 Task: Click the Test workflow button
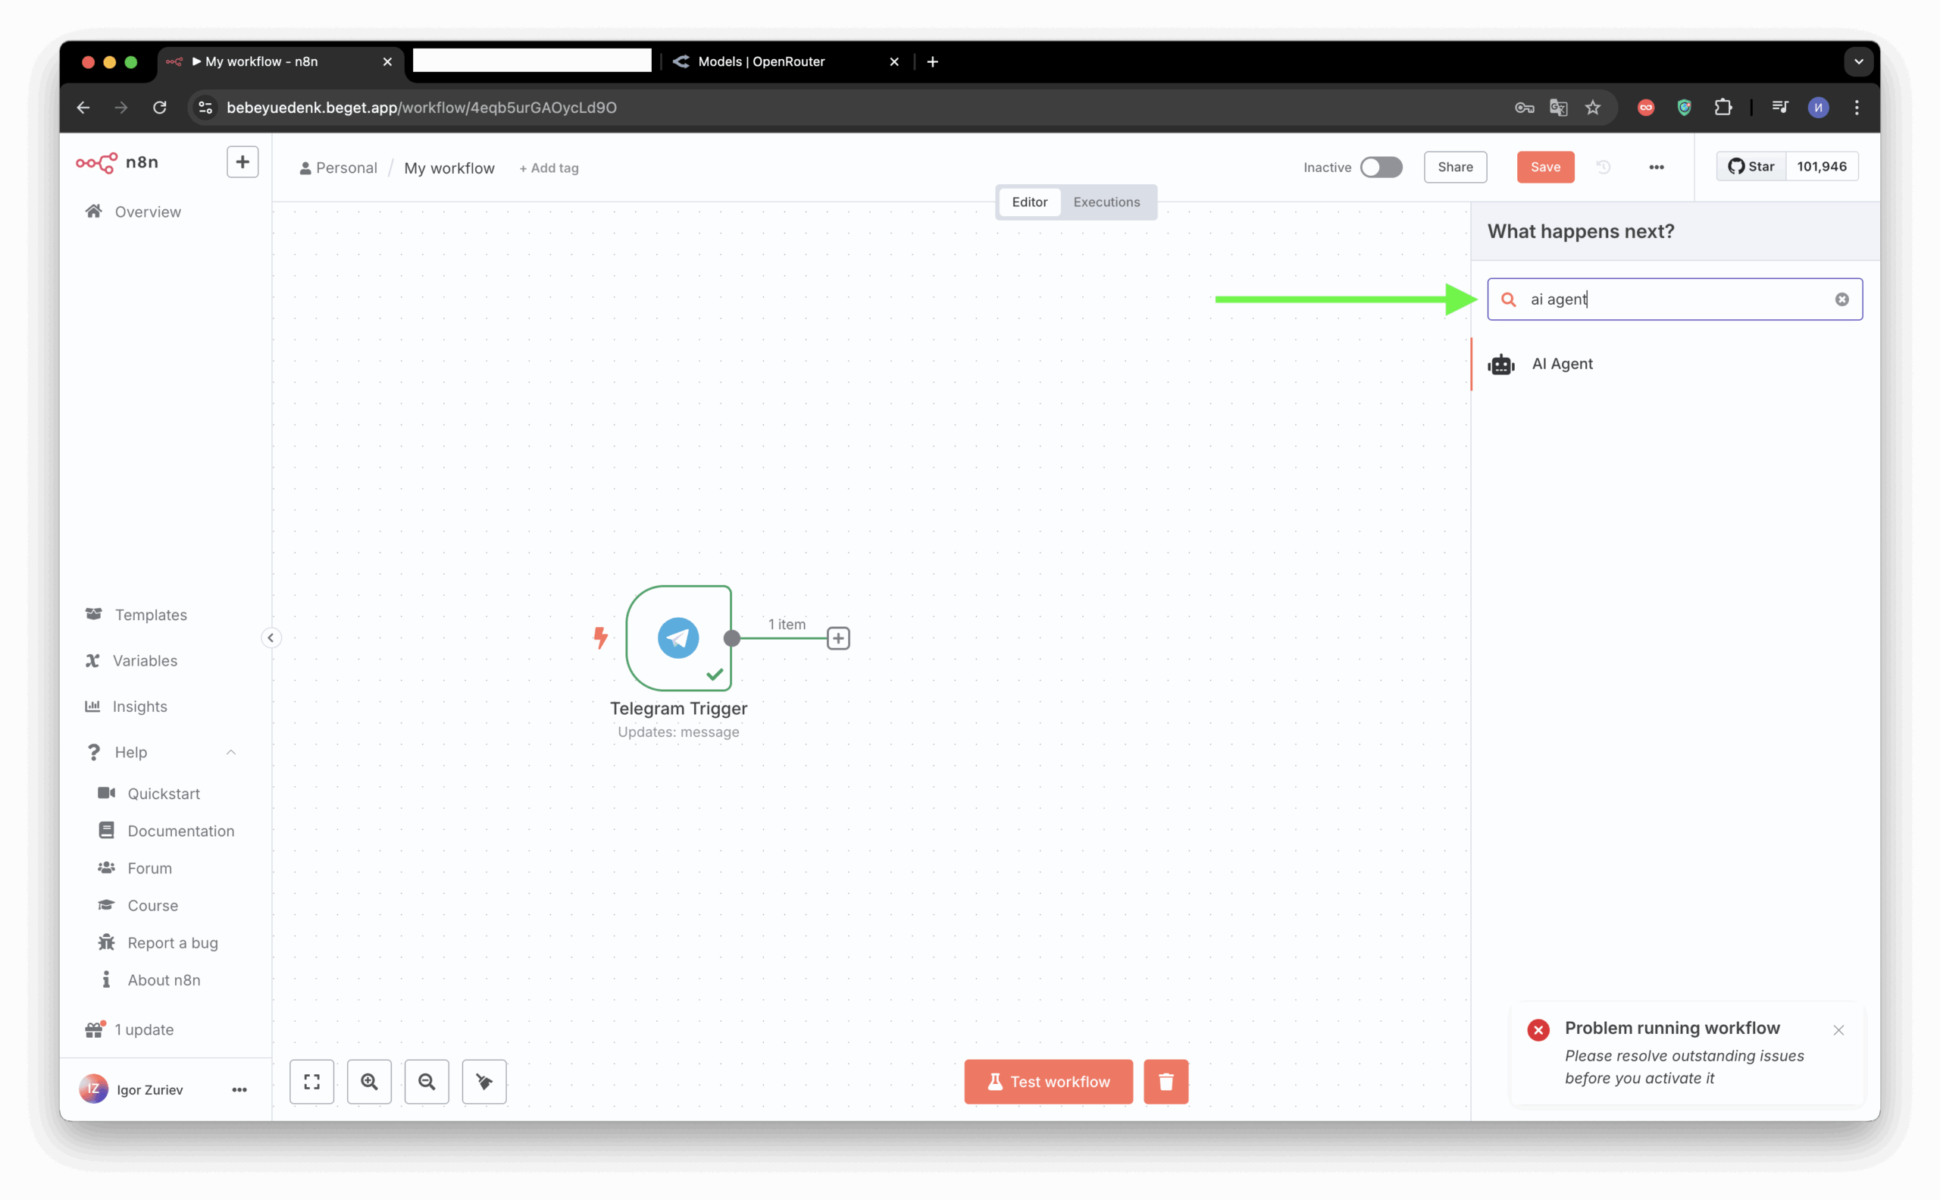coord(1048,1082)
